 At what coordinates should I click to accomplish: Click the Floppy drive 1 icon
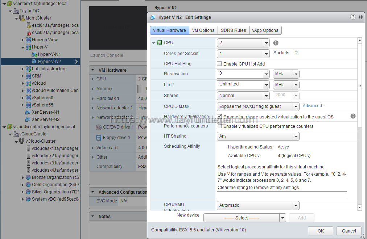click(x=99, y=138)
